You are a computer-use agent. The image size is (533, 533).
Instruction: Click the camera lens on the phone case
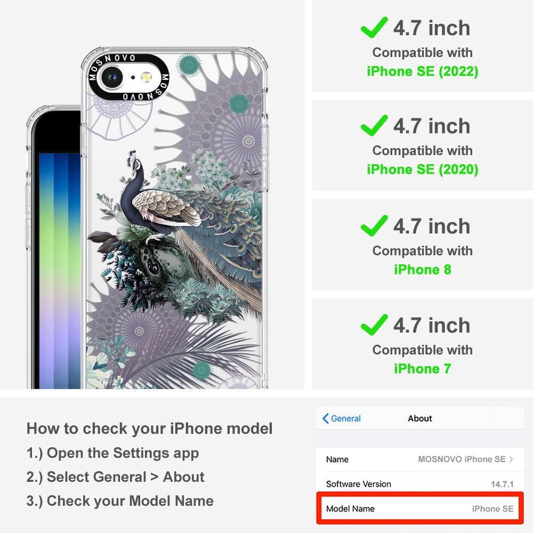coord(111,77)
